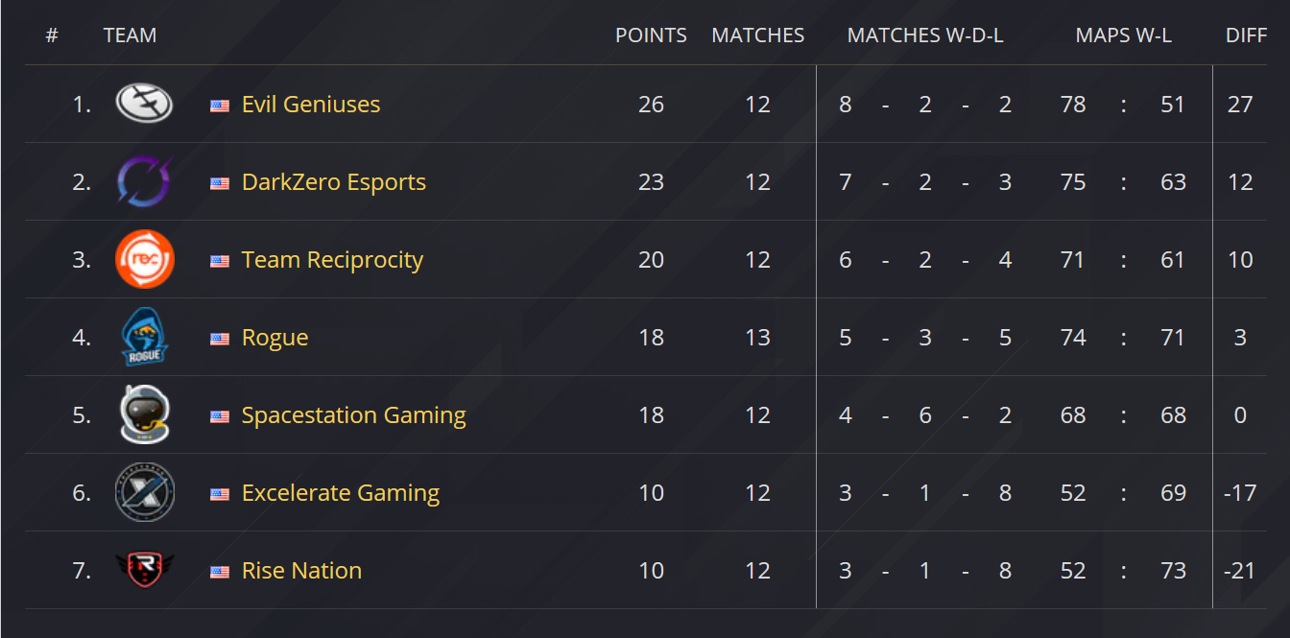Open the Evil Geniuses team link

coord(311,105)
